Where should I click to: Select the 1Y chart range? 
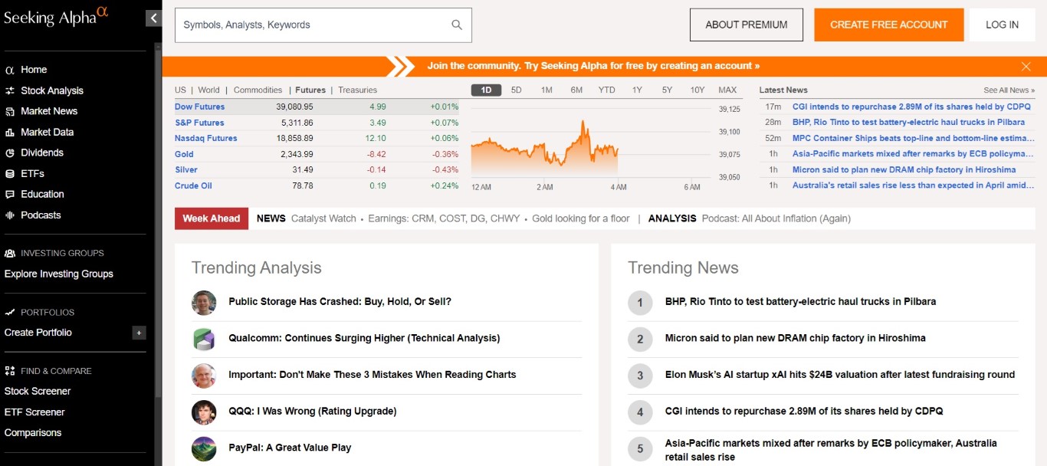tap(637, 90)
